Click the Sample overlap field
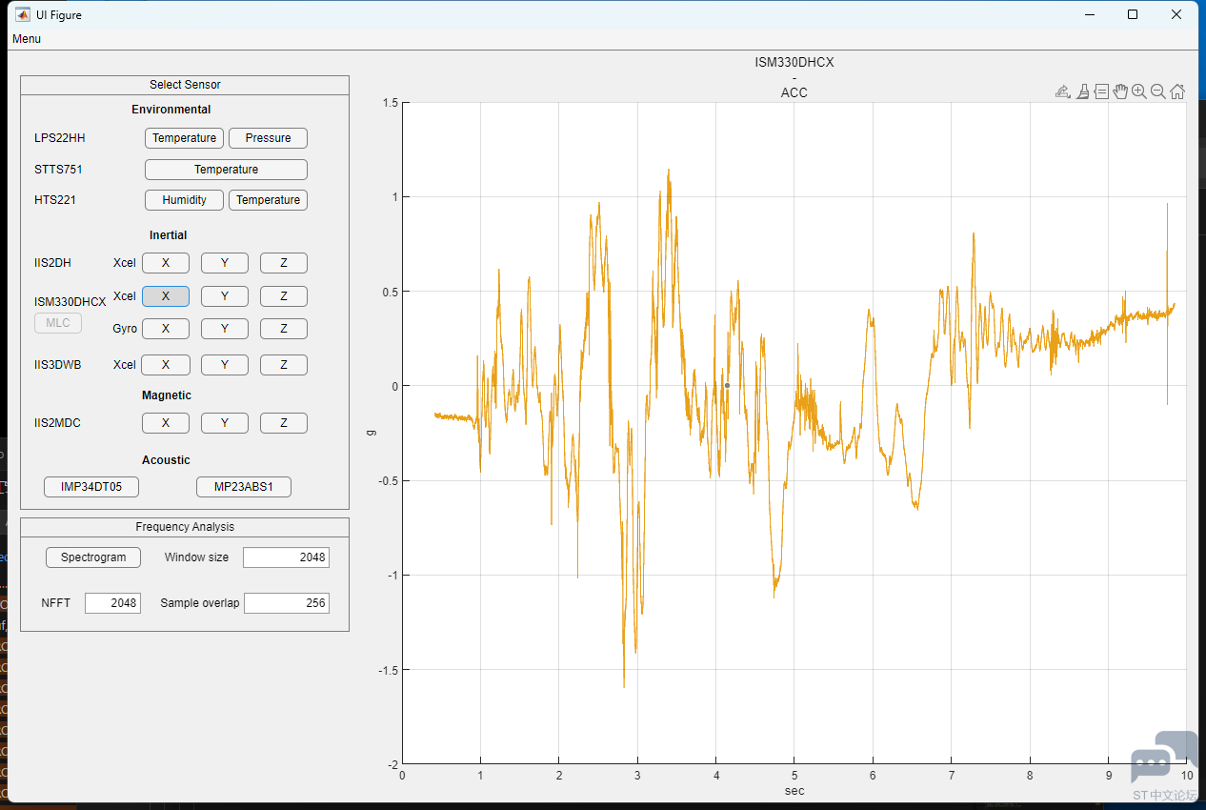 coord(286,603)
